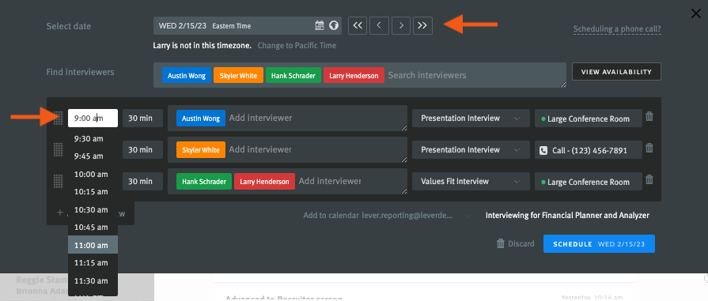This screenshot has height=301, width=708.
Task: Select highlighted 11:00 am time option
Action: (x=93, y=245)
